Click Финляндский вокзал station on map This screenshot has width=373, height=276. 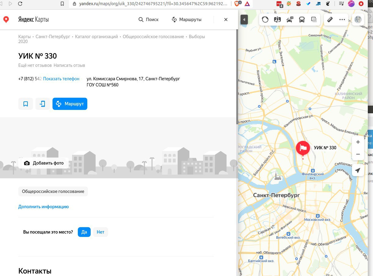click(313, 171)
